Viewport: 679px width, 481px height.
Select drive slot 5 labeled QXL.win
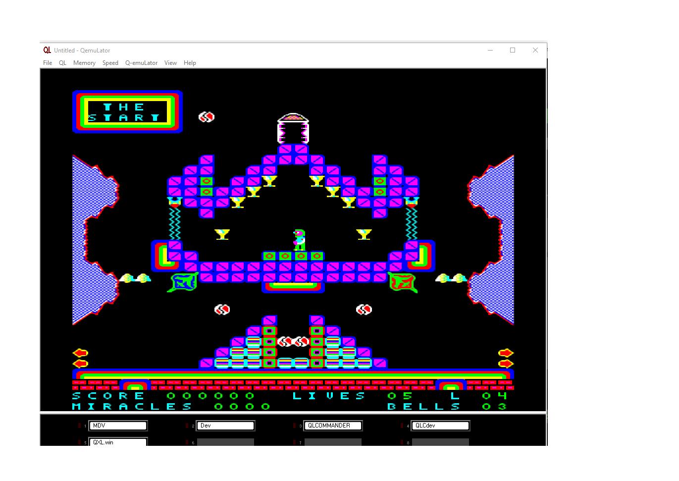click(x=118, y=442)
